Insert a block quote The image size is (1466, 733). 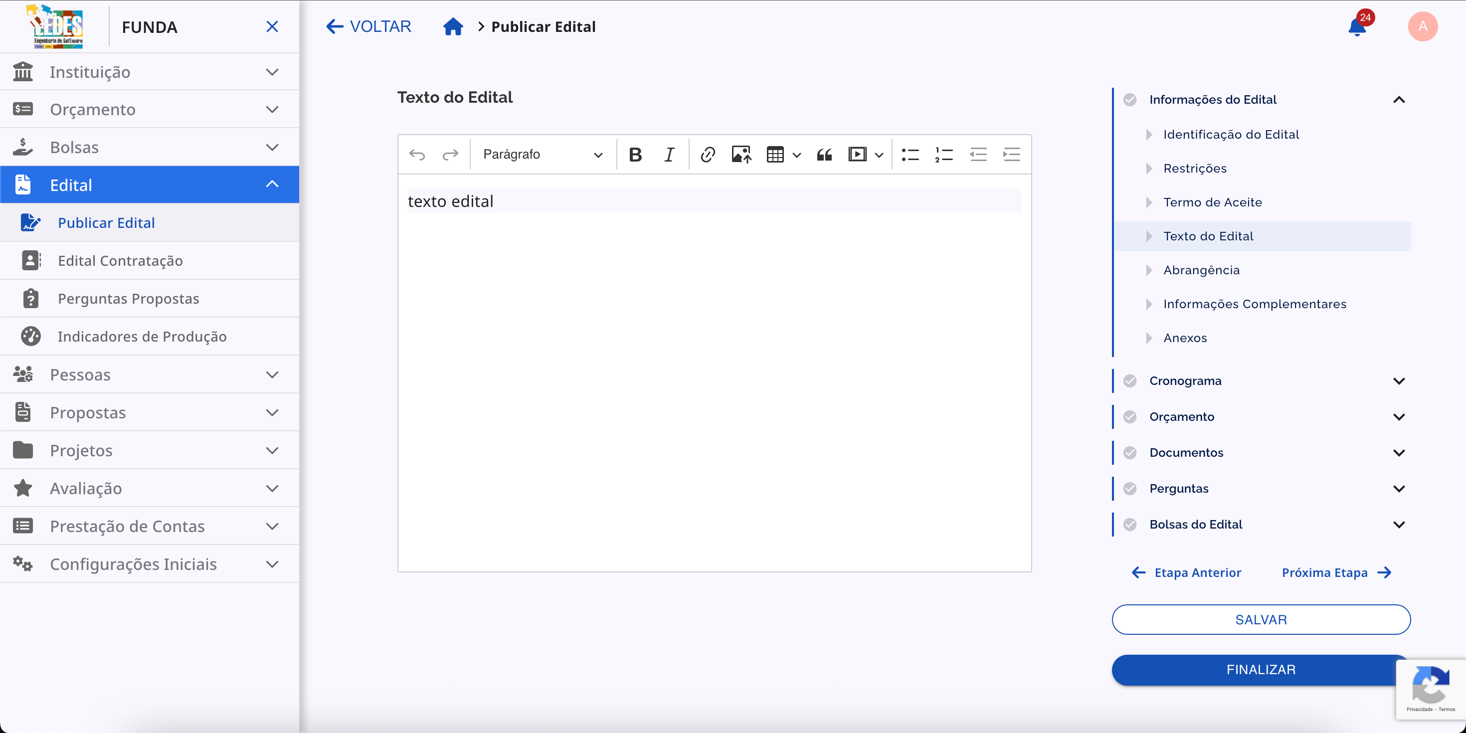point(824,154)
